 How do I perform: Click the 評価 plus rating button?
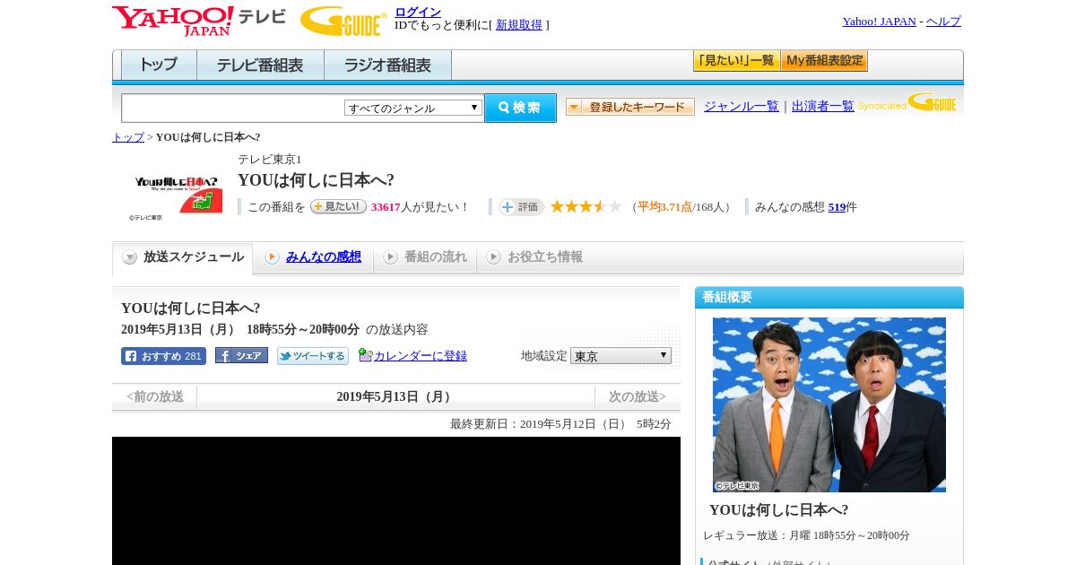pyautogui.click(x=521, y=207)
